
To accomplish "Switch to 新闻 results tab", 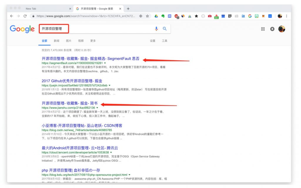I will [x=56, y=41].
